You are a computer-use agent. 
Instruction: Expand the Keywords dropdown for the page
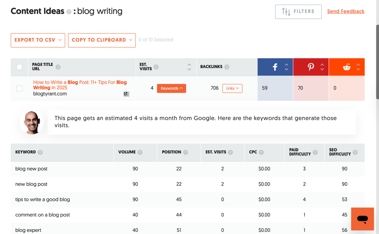click(x=171, y=88)
